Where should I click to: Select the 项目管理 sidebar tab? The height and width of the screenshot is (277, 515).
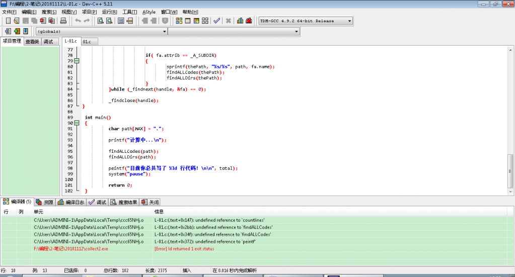point(12,41)
